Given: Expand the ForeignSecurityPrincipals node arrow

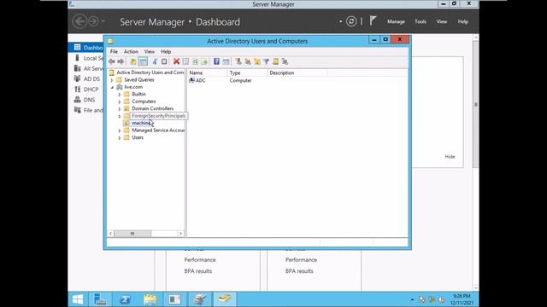Looking at the screenshot, I should point(120,116).
